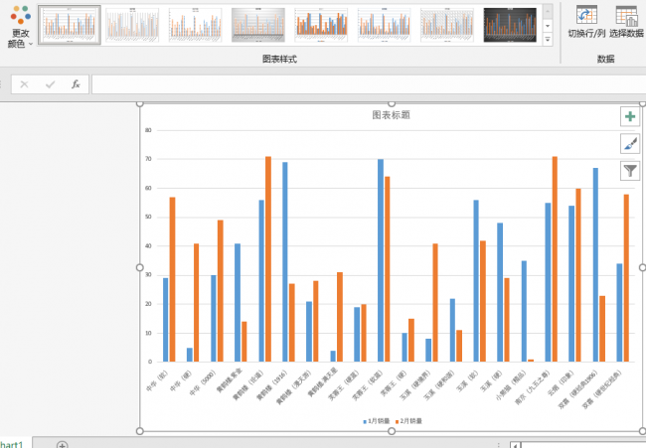
Task: Expand the chart styles gallery with More arrow
Action: pos(548,40)
